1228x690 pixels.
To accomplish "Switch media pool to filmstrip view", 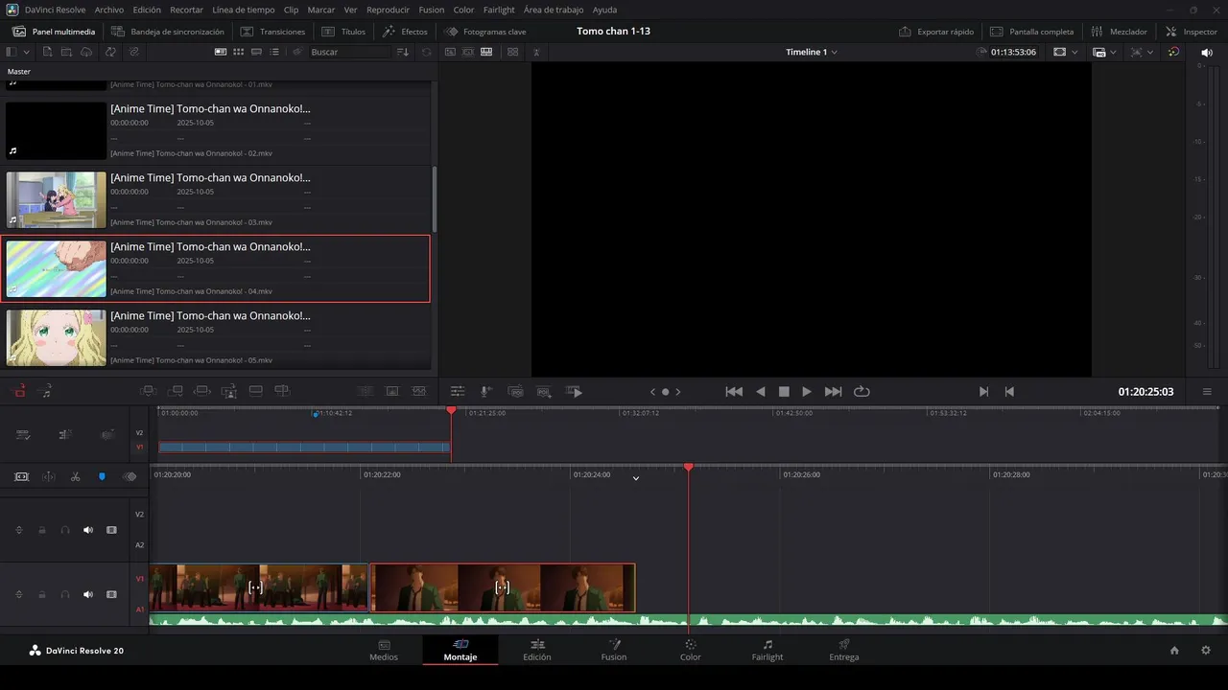I will (257, 52).
